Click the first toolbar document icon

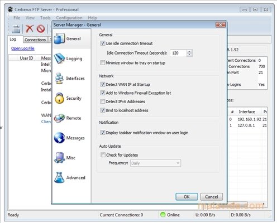[16, 29]
